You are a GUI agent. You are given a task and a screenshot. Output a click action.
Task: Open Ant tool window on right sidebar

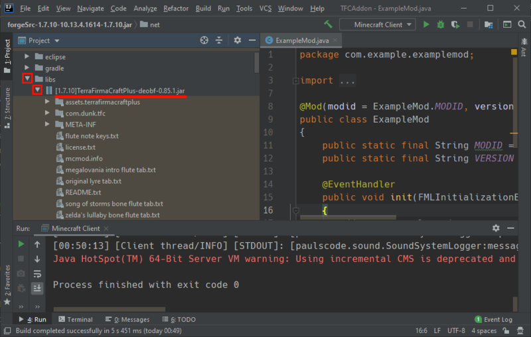(524, 46)
